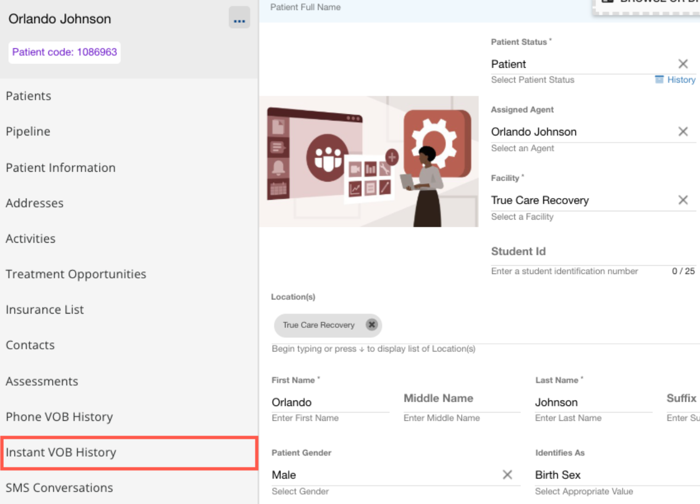Click the patient illustration image
Screen dimensions: 700x504
point(368,161)
